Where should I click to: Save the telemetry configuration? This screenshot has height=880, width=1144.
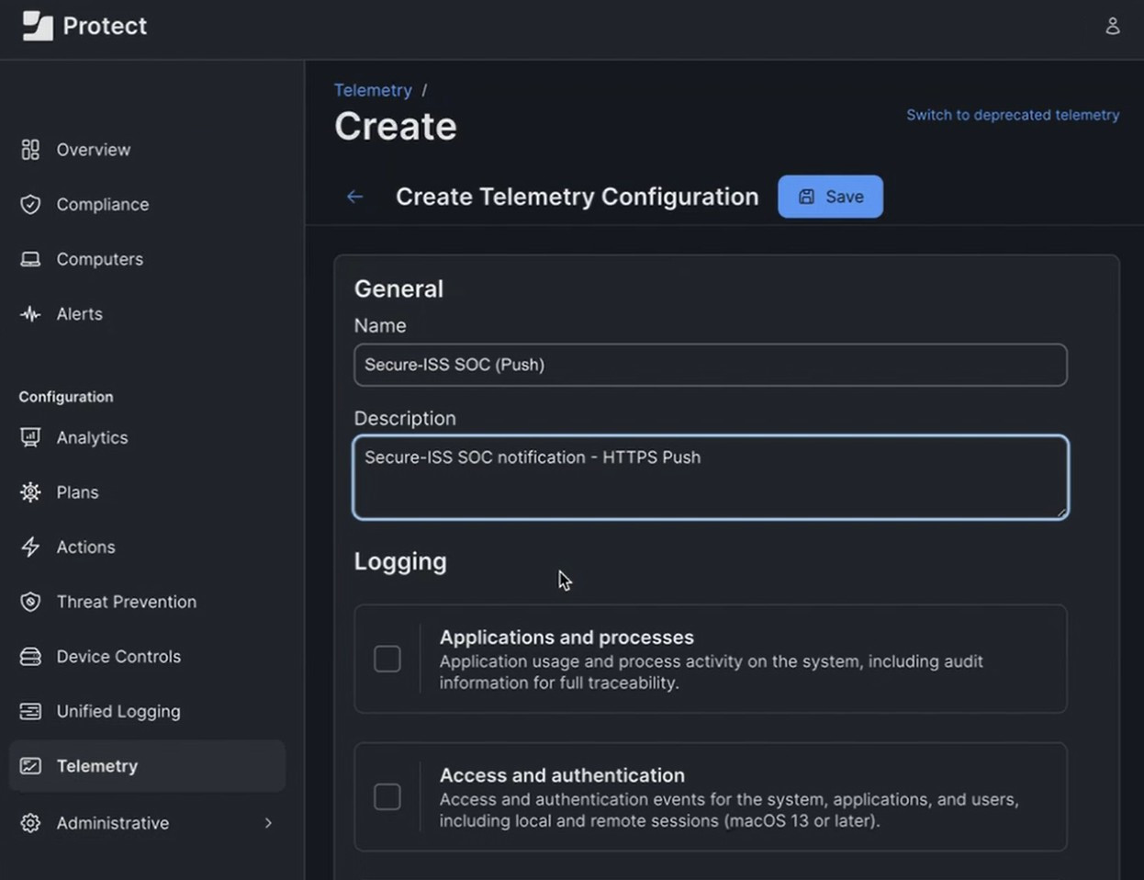pos(830,197)
